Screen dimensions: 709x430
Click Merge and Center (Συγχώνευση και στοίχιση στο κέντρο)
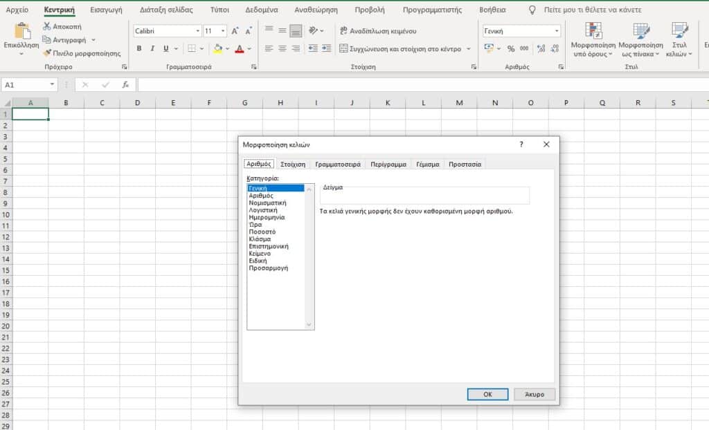point(400,48)
